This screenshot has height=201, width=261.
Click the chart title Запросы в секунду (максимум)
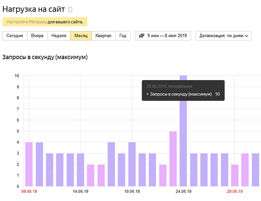[x=45, y=57]
